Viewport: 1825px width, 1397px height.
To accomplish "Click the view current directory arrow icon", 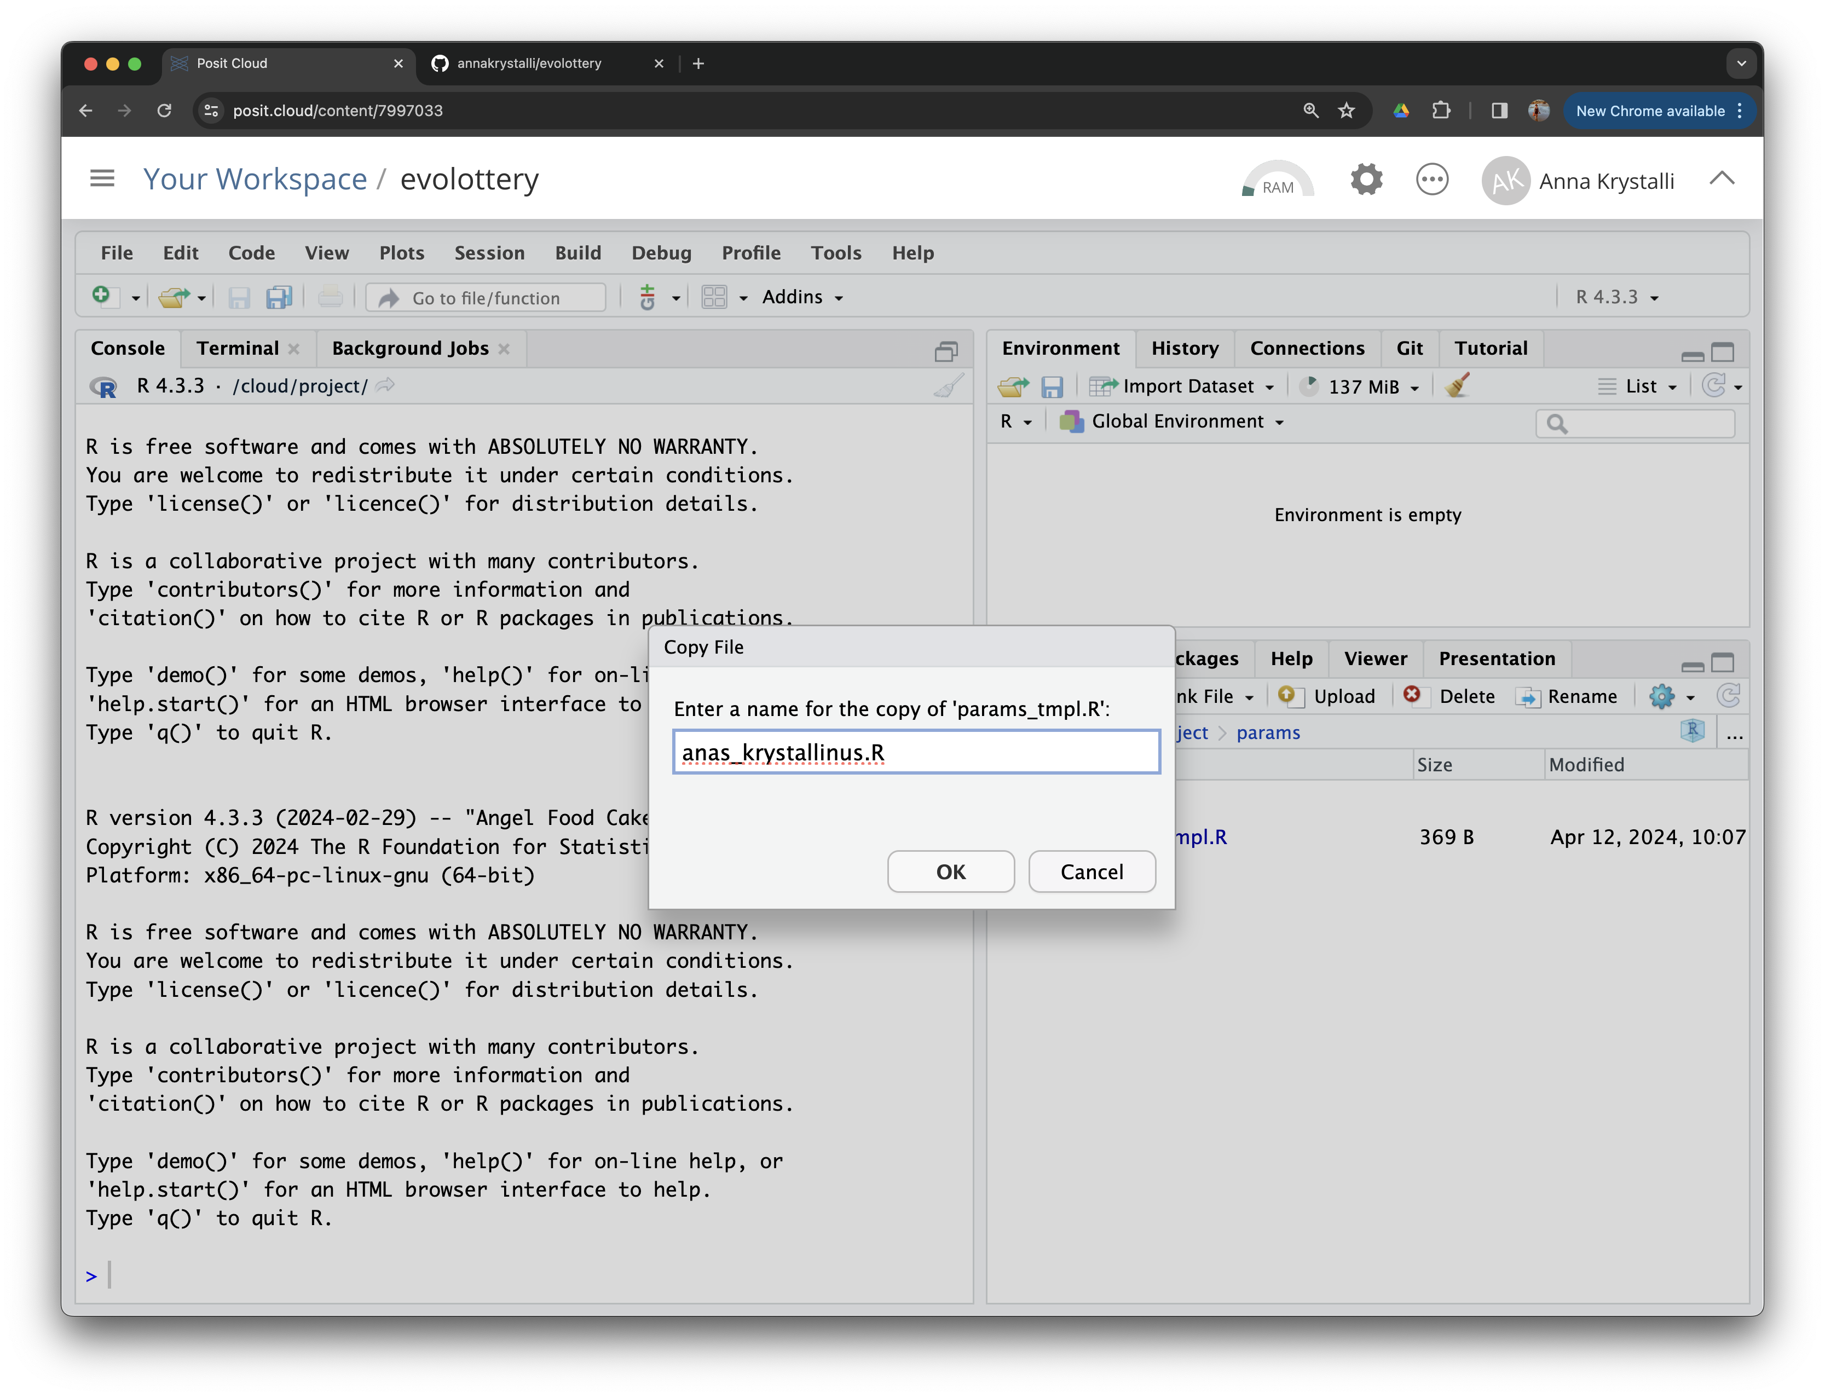I will [x=385, y=385].
